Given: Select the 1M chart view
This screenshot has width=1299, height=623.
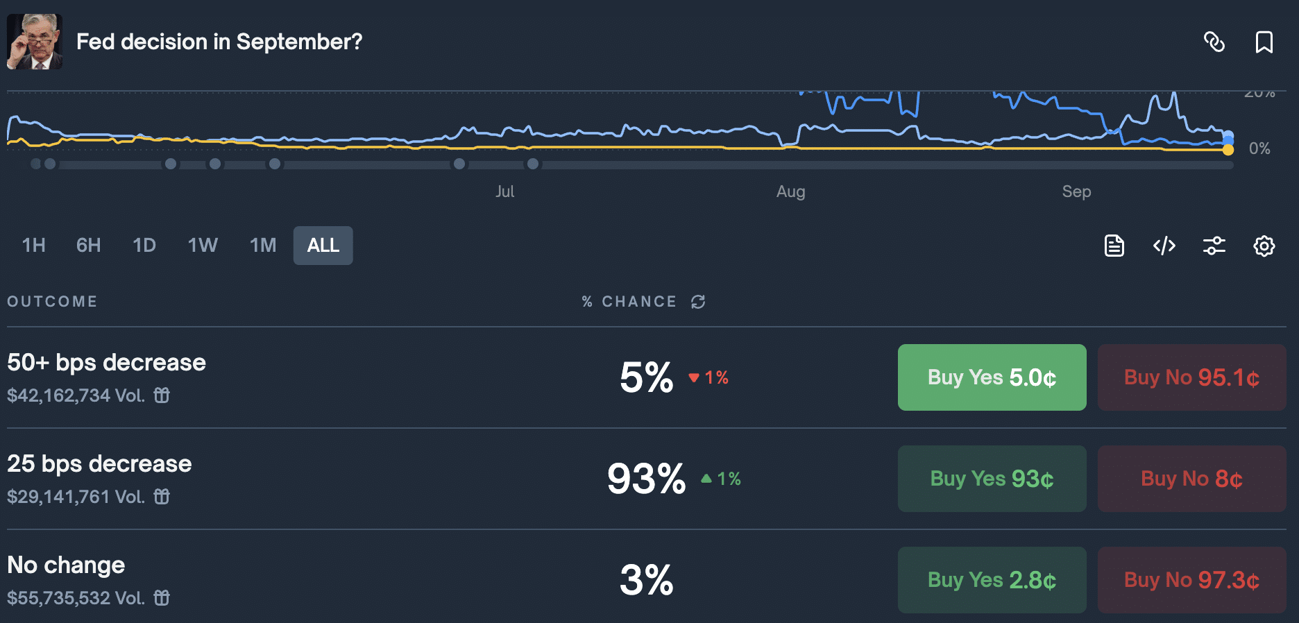Looking at the screenshot, I should 262,245.
